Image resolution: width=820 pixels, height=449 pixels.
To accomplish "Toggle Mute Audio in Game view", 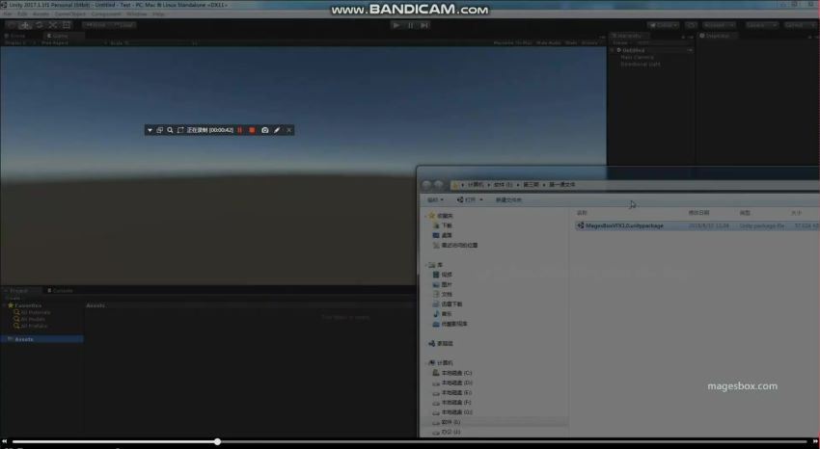I will 549,42.
